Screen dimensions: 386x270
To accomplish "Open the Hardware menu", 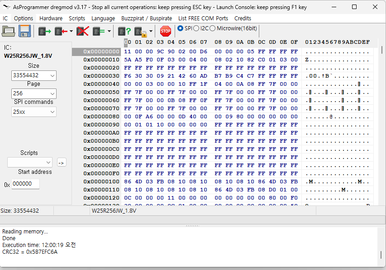I will click(51, 19).
